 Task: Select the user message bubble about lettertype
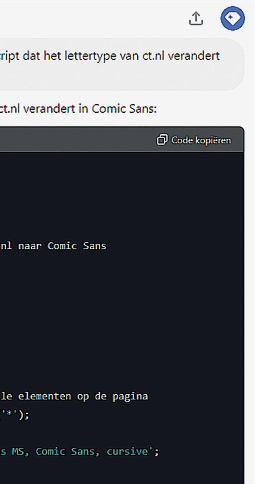(x=122, y=64)
